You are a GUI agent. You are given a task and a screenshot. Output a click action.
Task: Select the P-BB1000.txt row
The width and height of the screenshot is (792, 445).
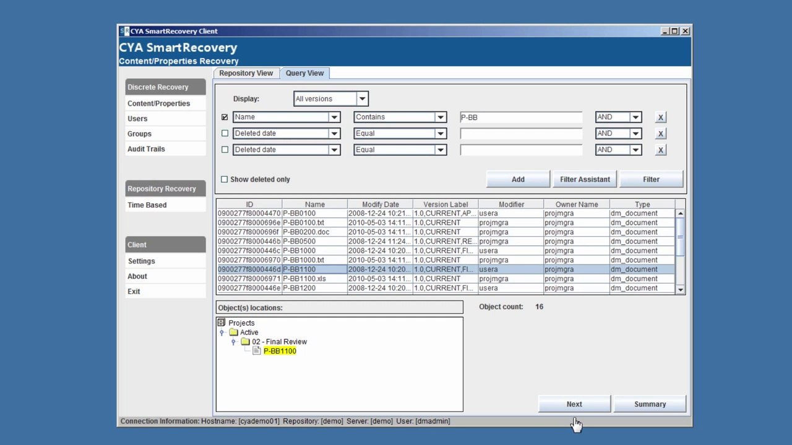pos(445,260)
